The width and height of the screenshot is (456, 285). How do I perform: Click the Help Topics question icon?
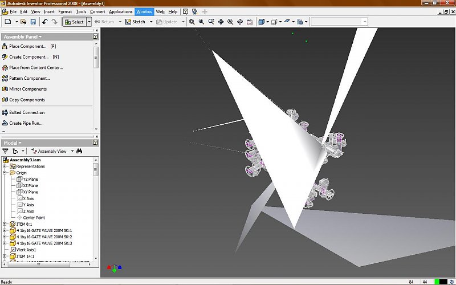click(x=185, y=11)
